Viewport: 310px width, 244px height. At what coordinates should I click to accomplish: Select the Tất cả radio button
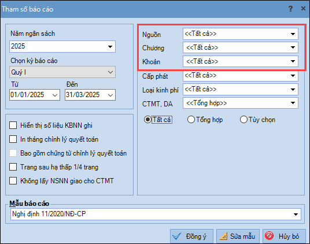[x=147, y=120]
